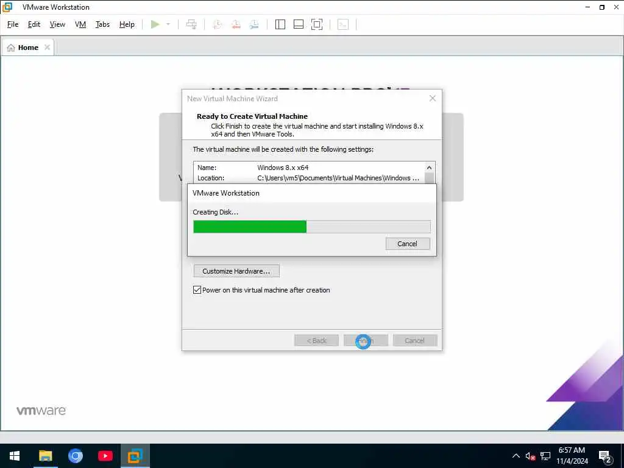Click the VMware Workstation taskbar icon

click(x=135, y=456)
